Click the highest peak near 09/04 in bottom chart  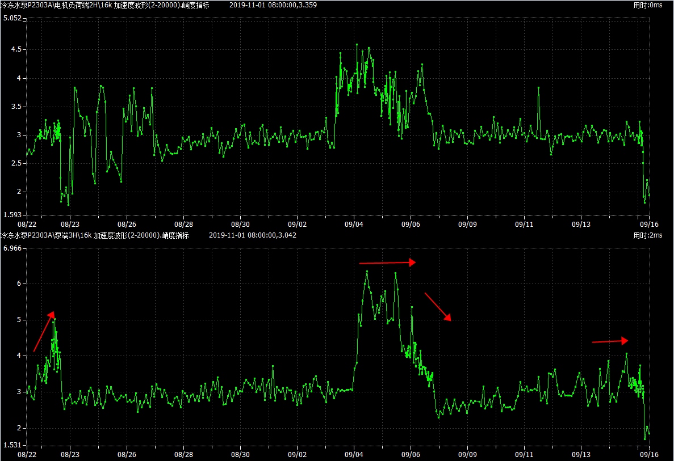coord(367,272)
